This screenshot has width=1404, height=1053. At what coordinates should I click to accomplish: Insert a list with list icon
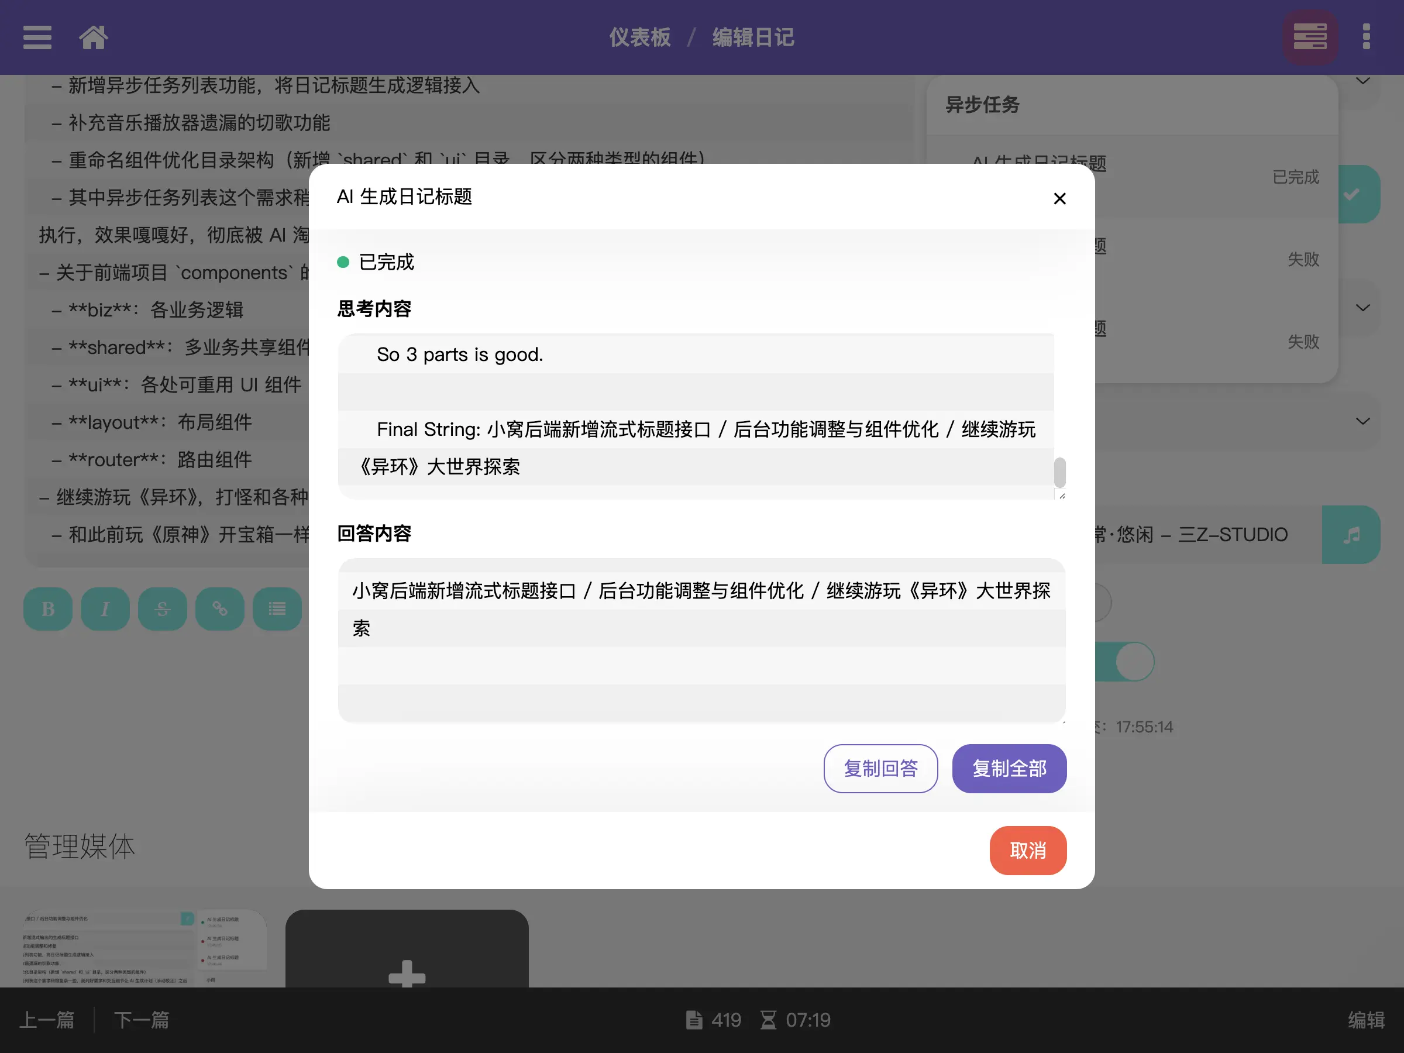pyautogui.click(x=277, y=609)
